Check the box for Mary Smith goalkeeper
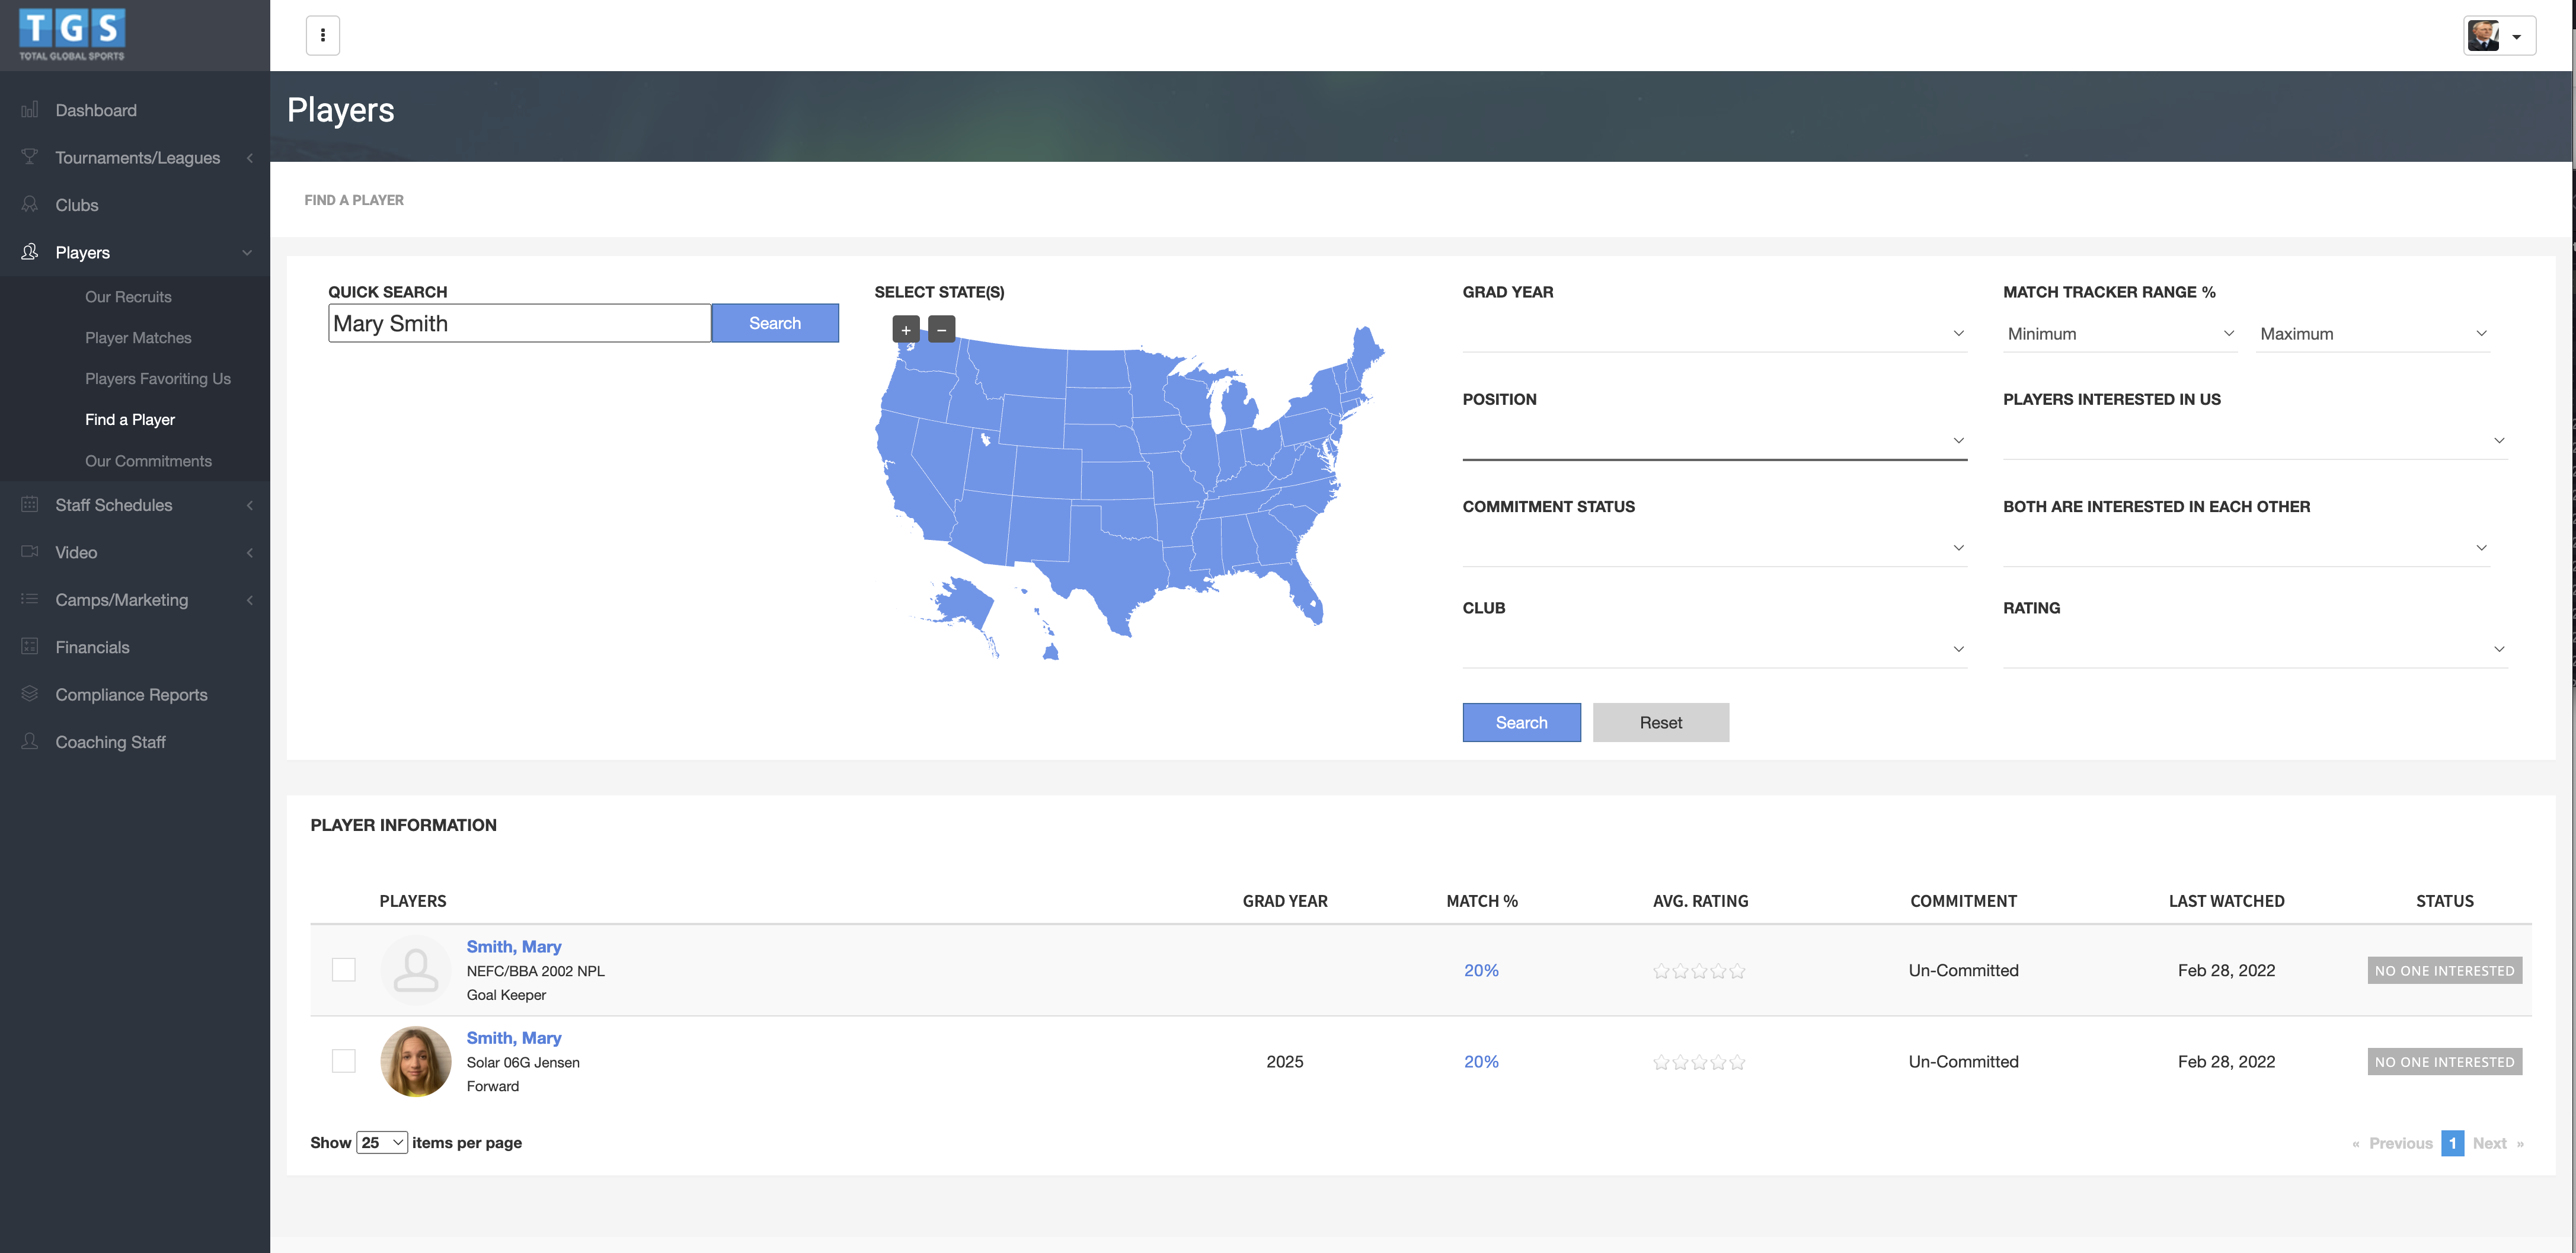Viewport: 2576px width, 1253px height. pyautogui.click(x=343, y=969)
